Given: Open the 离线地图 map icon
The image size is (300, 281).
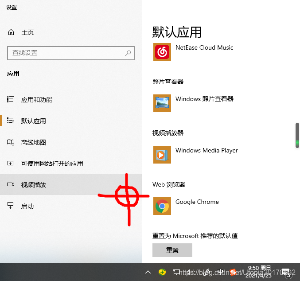Looking at the screenshot, I should tap(10, 142).
